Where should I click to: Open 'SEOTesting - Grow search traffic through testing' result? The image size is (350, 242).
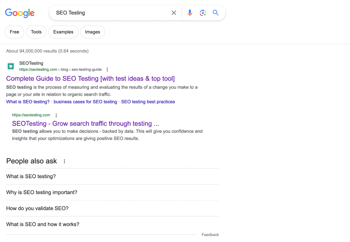pos(85,123)
